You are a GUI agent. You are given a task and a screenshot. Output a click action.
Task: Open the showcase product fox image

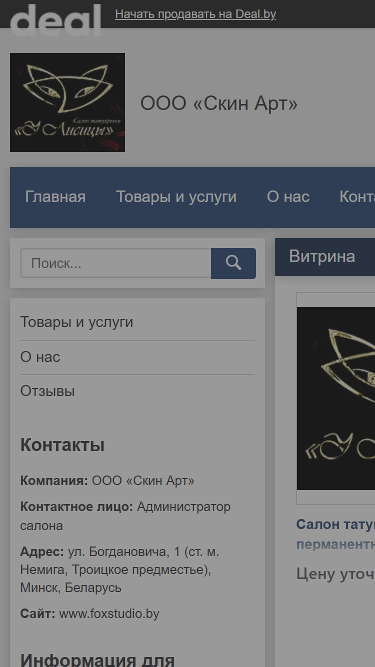point(336,398)
